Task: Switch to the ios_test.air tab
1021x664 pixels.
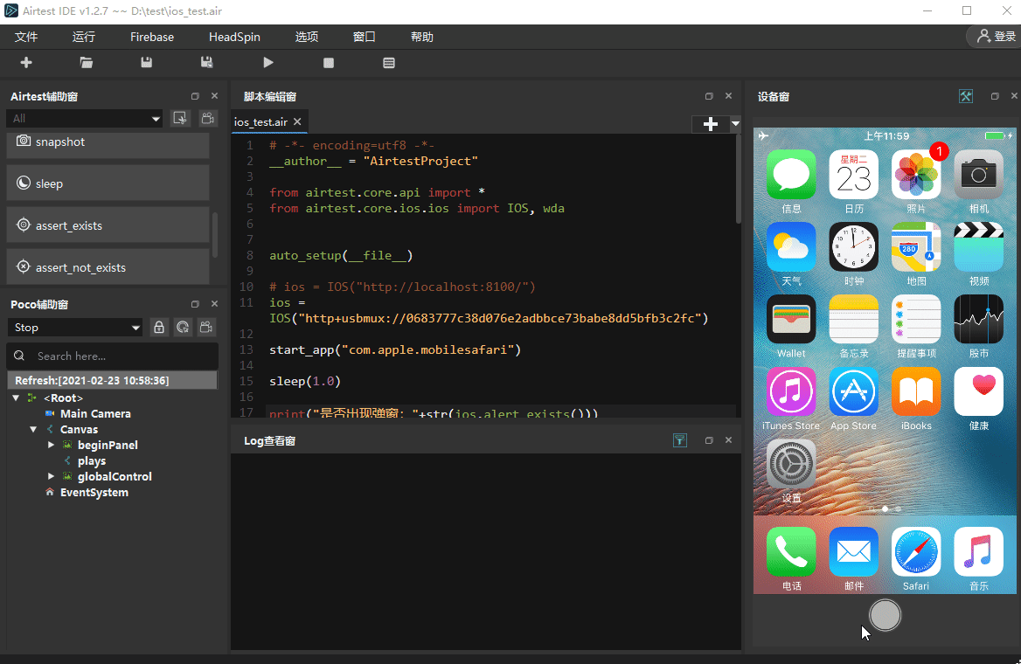Action: tap(260, 121)
